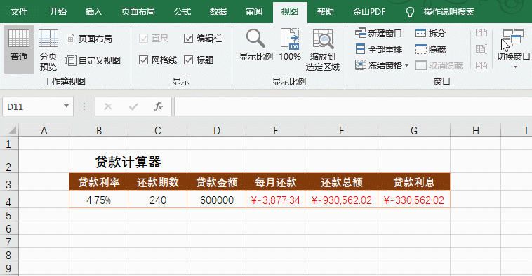The image size is (532, 276).
Task: Click into the formula bar input
Action: point(353,106)
